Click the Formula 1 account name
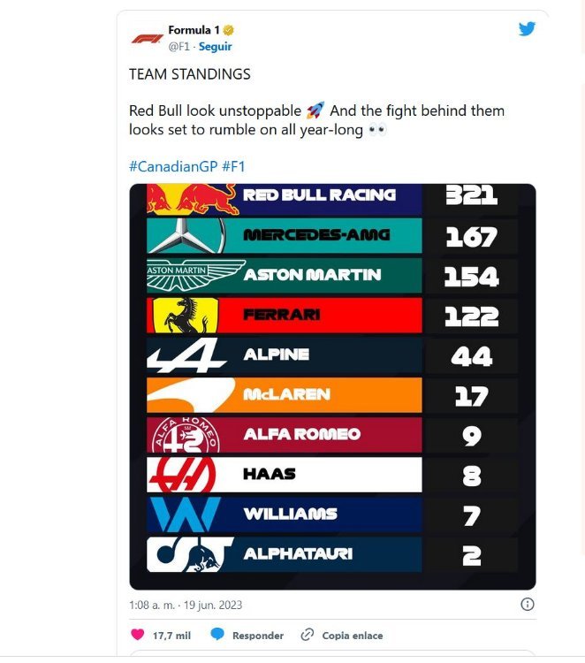585x663 pixels. 194,30
